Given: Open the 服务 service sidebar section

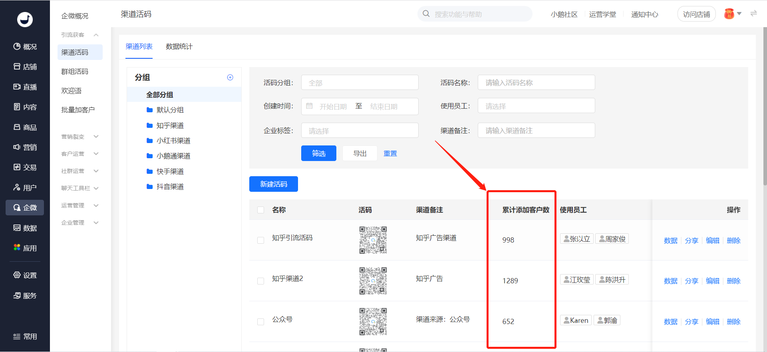Looking at the screenshot, I should pos(25,296).
